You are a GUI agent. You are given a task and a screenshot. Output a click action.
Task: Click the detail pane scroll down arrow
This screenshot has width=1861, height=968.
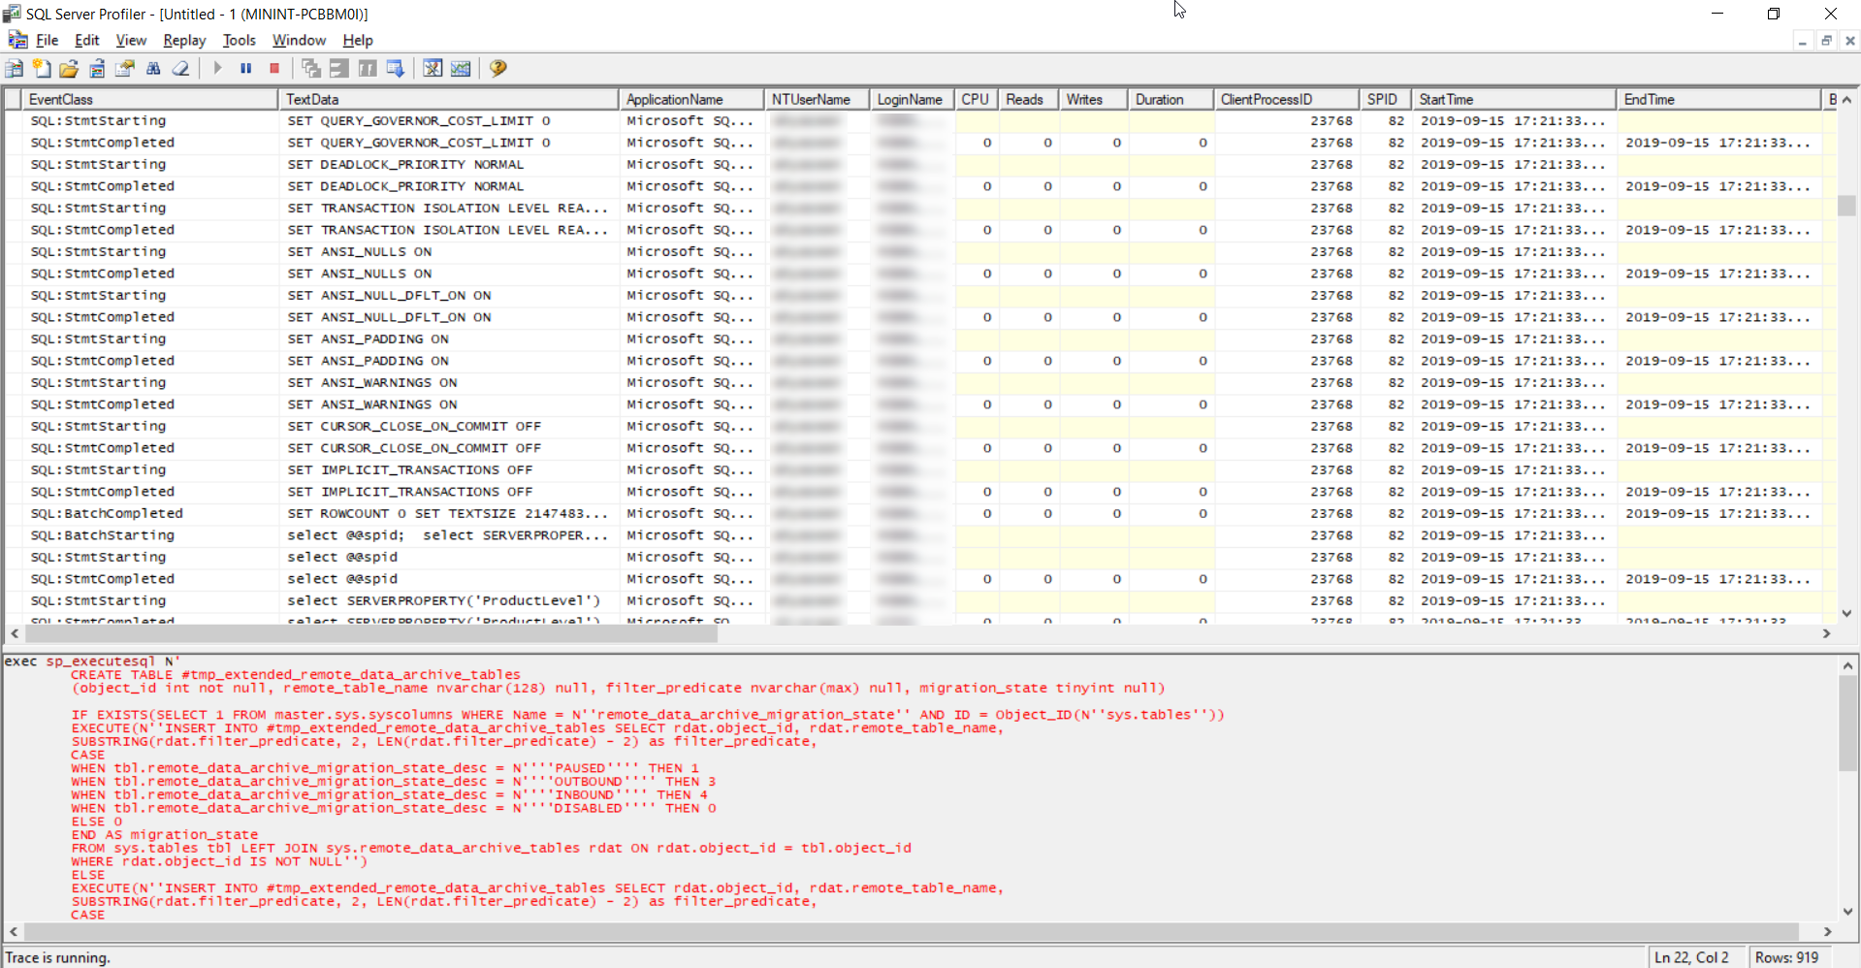pos(1847,911)
